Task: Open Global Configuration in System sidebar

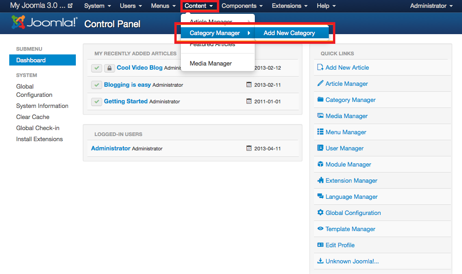Action: click(34, 90)
